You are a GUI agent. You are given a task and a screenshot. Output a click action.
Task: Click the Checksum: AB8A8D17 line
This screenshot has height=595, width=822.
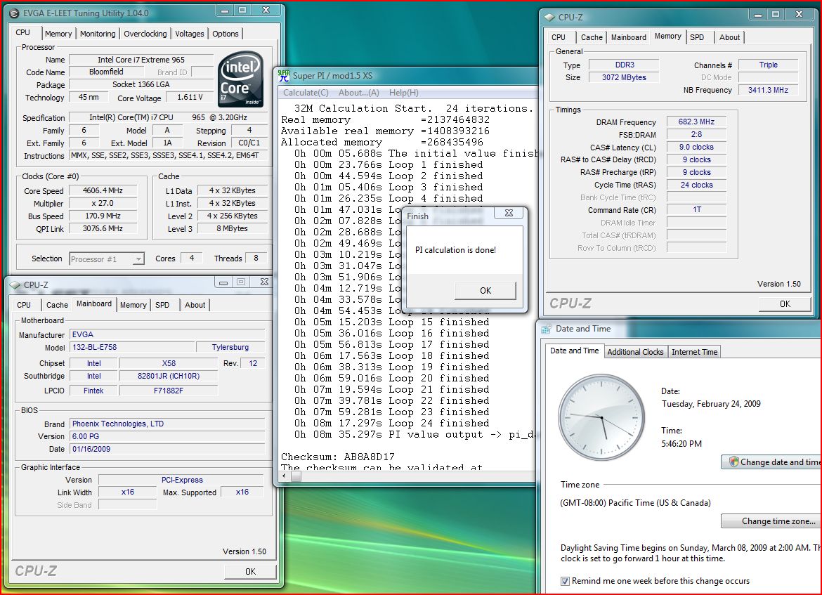pyautogui.click(x=338, y=457)
